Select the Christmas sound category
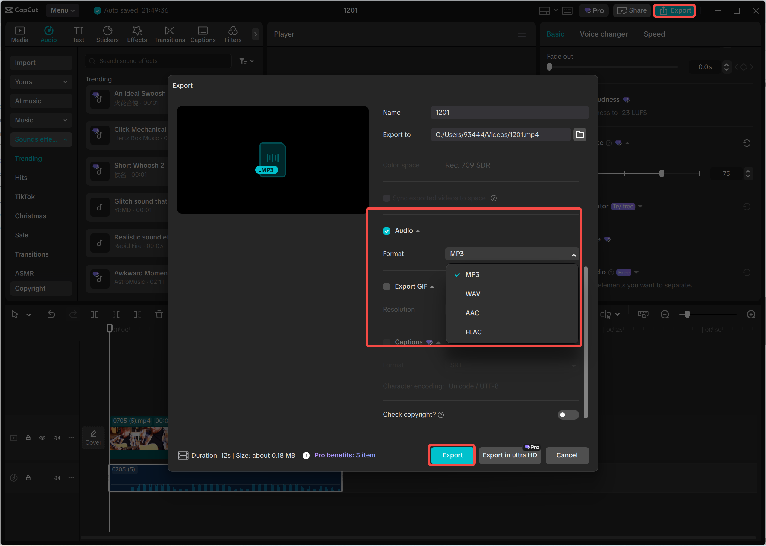This screenshot has height=546, width=766. 30,216
